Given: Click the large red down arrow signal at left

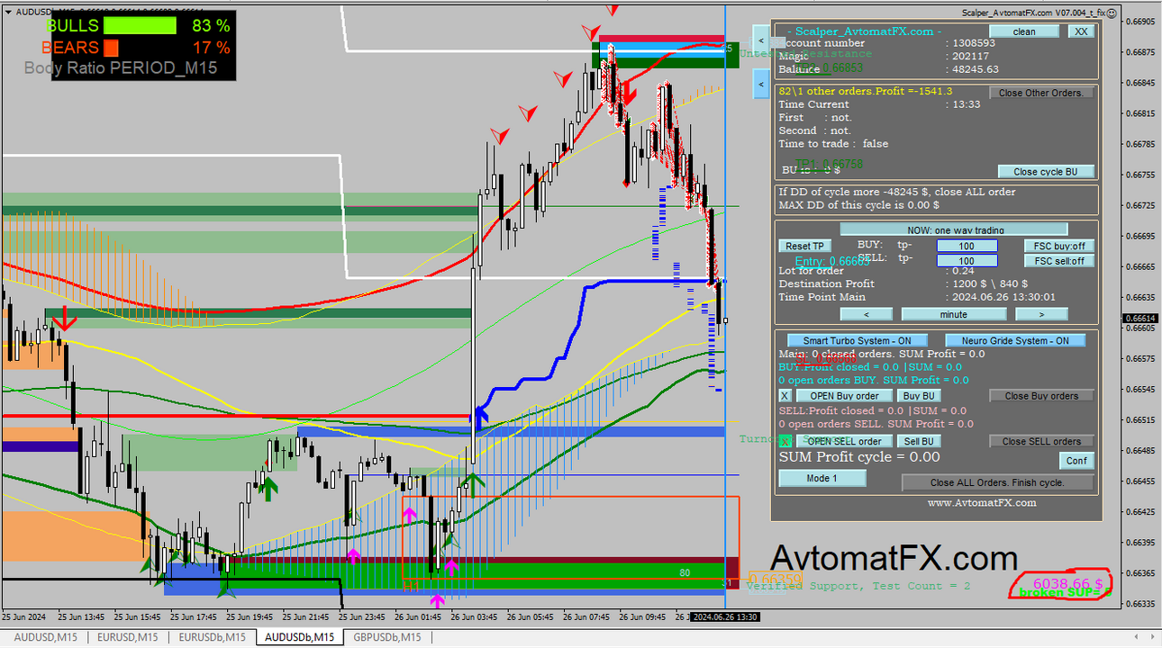Looking at the screenshot, I should click(x=63, y=320).
